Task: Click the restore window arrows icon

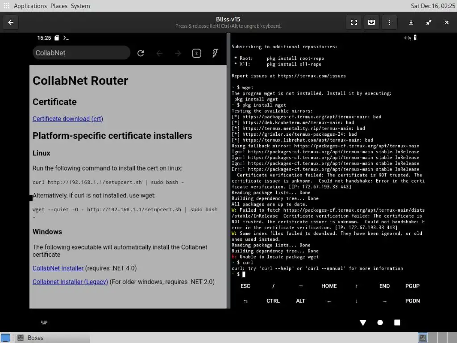Action: [x=429, y=22]
